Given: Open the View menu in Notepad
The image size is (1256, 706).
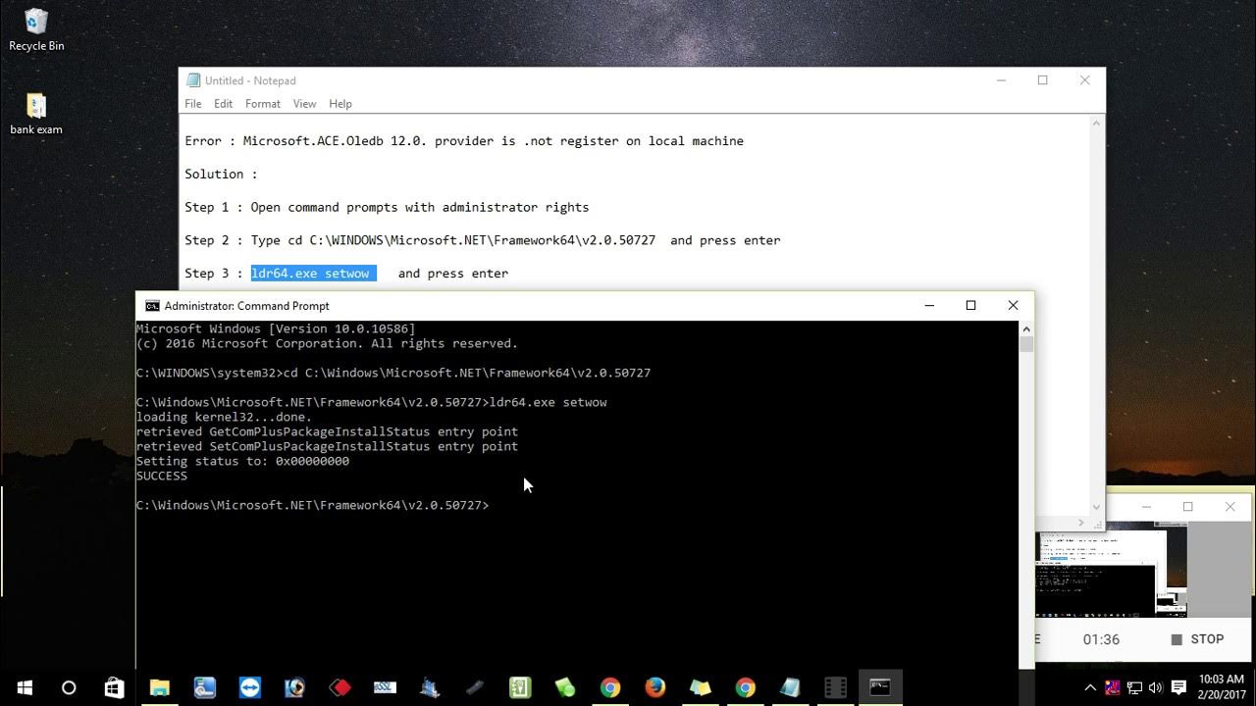Looking at the screenshot, I should click(304, 104).
